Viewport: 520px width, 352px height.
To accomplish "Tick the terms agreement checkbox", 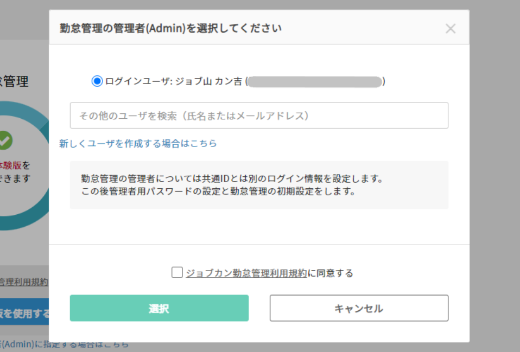I will coord(177,272).
